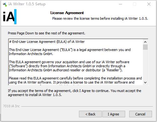The height and width of the screenshot is (122, 157).
Task: Click the License Agreement heading
Action: (67, 13)
